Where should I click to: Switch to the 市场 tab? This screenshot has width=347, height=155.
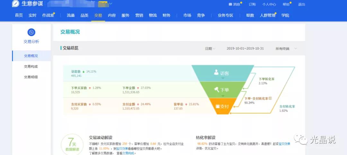click(187, 15)
